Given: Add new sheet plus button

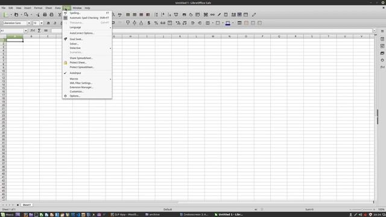Looking at the screenshot, I should (17, 205).
